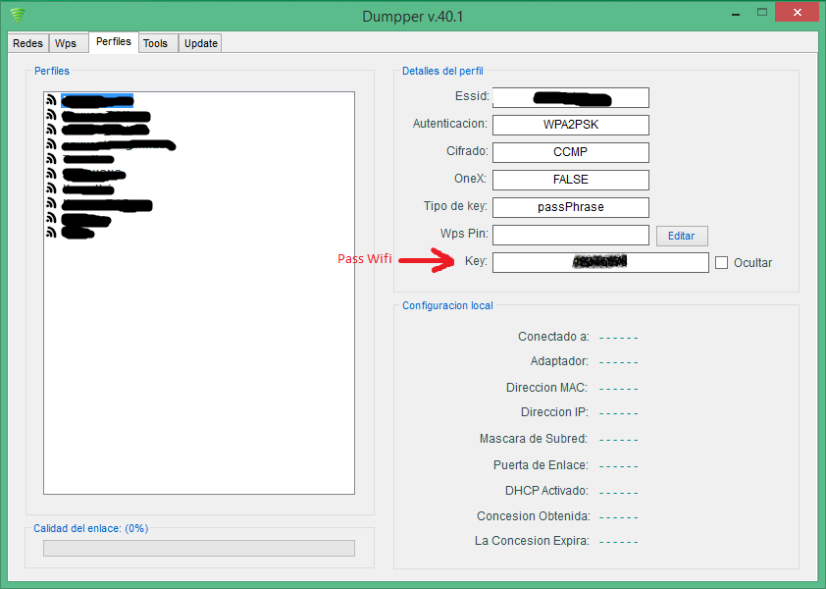The height and width of the screenshot is (589, 826).
Task: Toggle the Ocultar checkbox
Action: 721,263
